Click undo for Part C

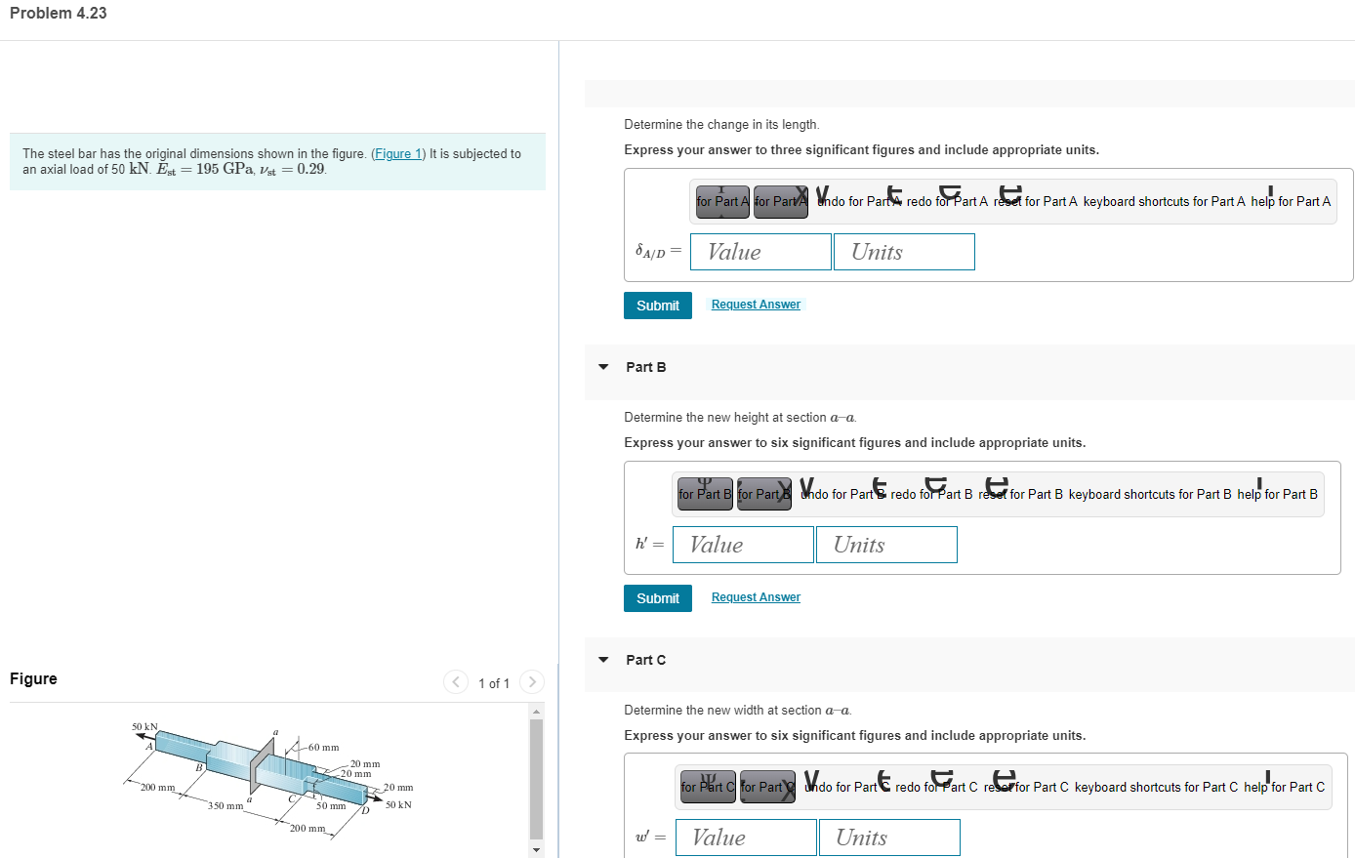click(846, 788)
